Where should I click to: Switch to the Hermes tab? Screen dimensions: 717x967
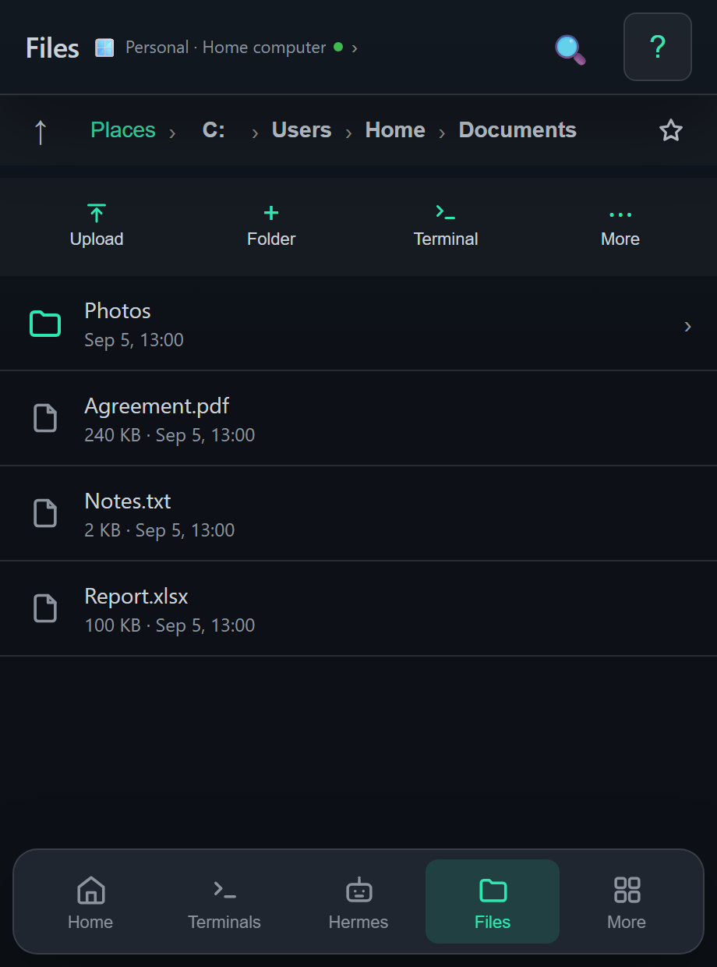point(358,902)
